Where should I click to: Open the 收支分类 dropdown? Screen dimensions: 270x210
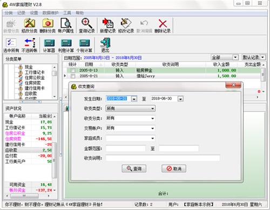pyautogui.click(x=152, y=118)
